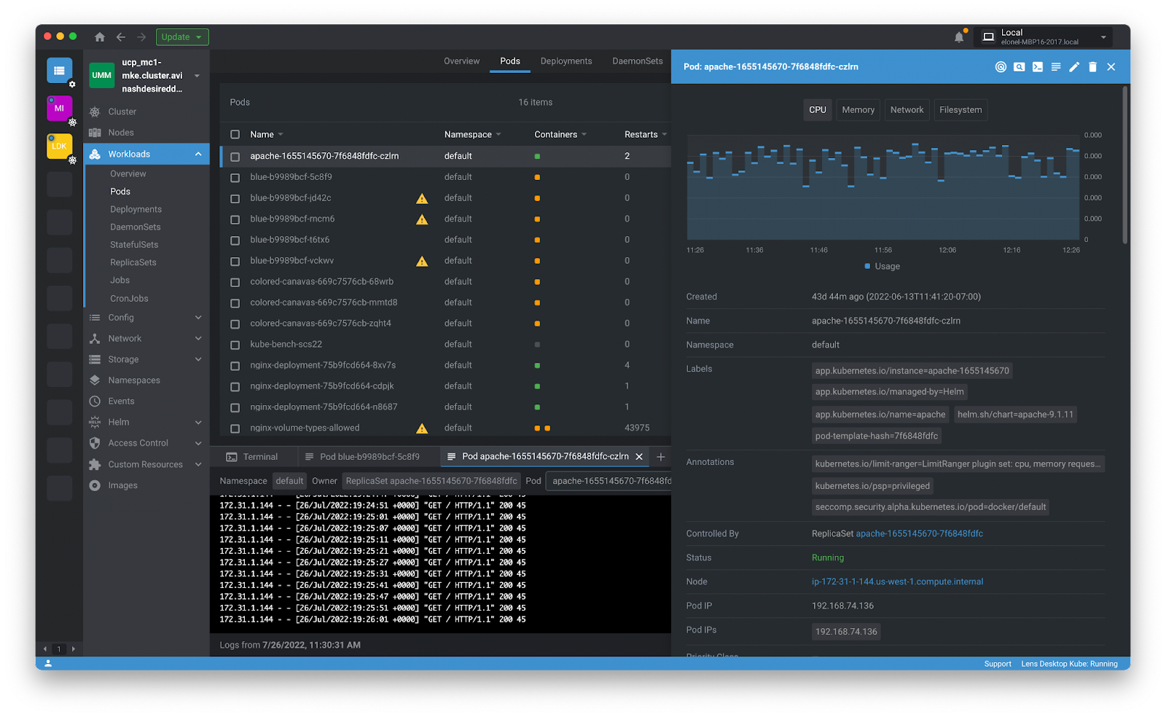Open the Local catalog entity dropdown
Screen dimensions: 1166x717
pos(1043,37)
